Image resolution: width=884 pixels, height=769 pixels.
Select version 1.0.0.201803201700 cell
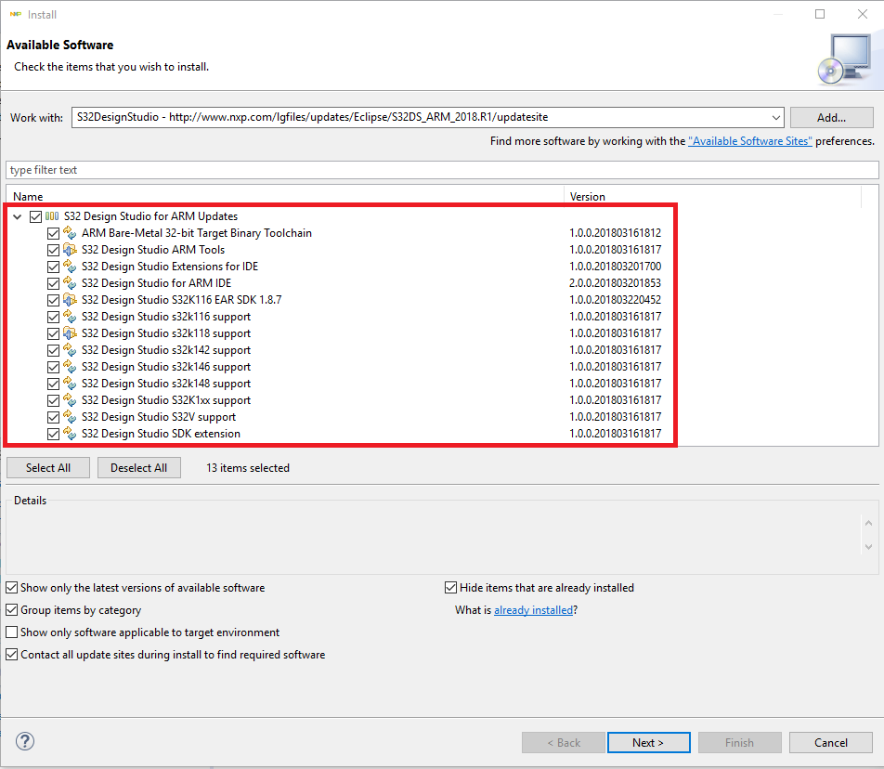tap(615, 267)
